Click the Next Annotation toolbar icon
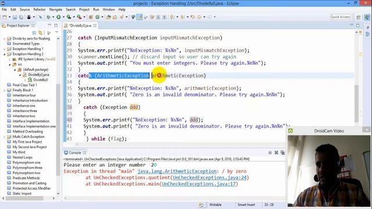Screen dimensions: 372x209 [172, 17]
